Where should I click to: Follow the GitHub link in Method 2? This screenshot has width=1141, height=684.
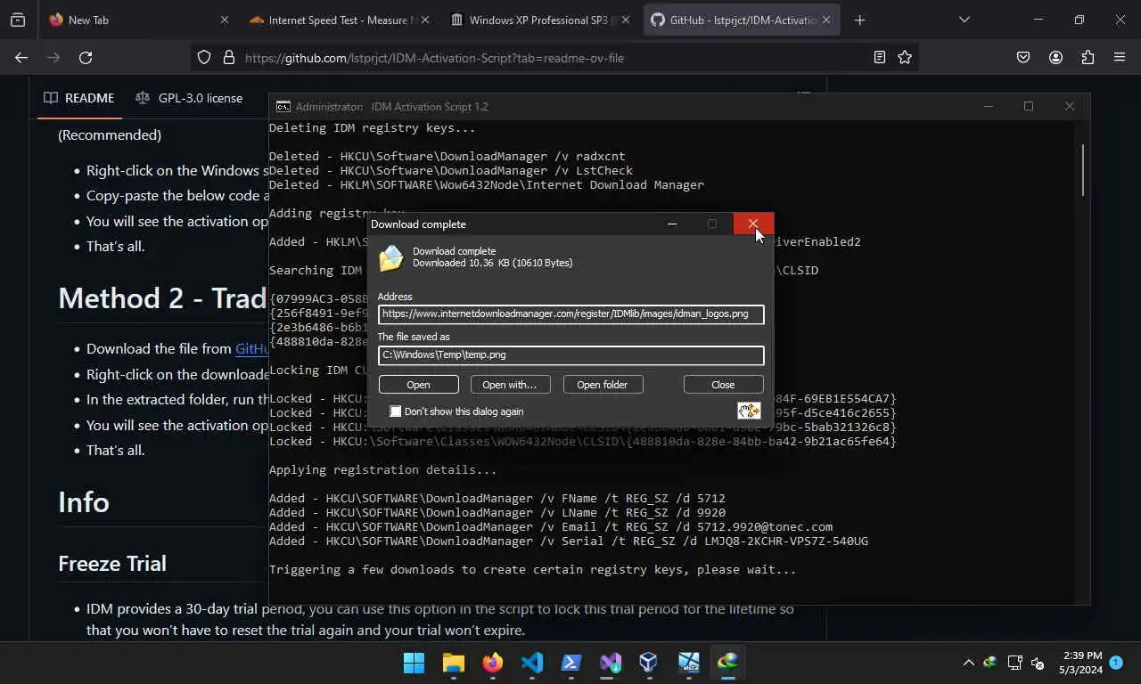pos(251,348)
